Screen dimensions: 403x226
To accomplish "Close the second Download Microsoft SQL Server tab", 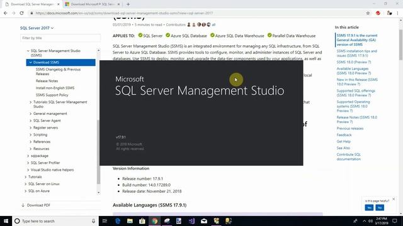I will point(118,4).
